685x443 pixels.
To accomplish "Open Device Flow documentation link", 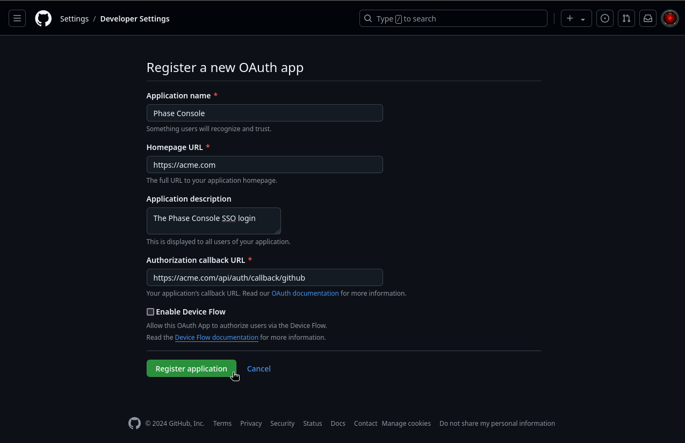I will pyautogui.click(x=217, y=337).
